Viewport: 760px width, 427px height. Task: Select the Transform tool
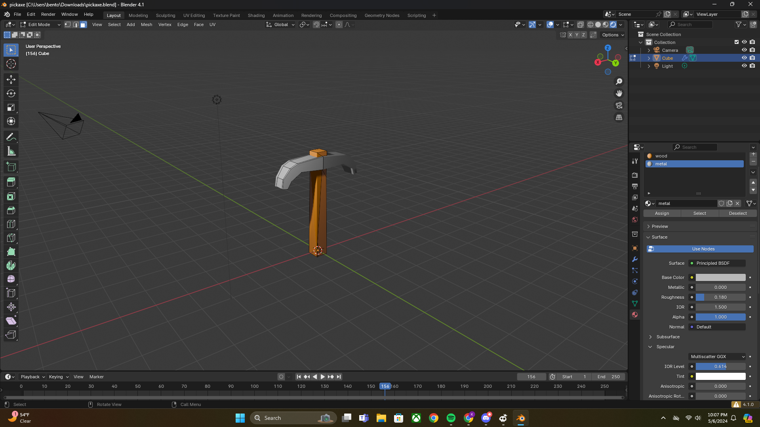tap(11, 121)
